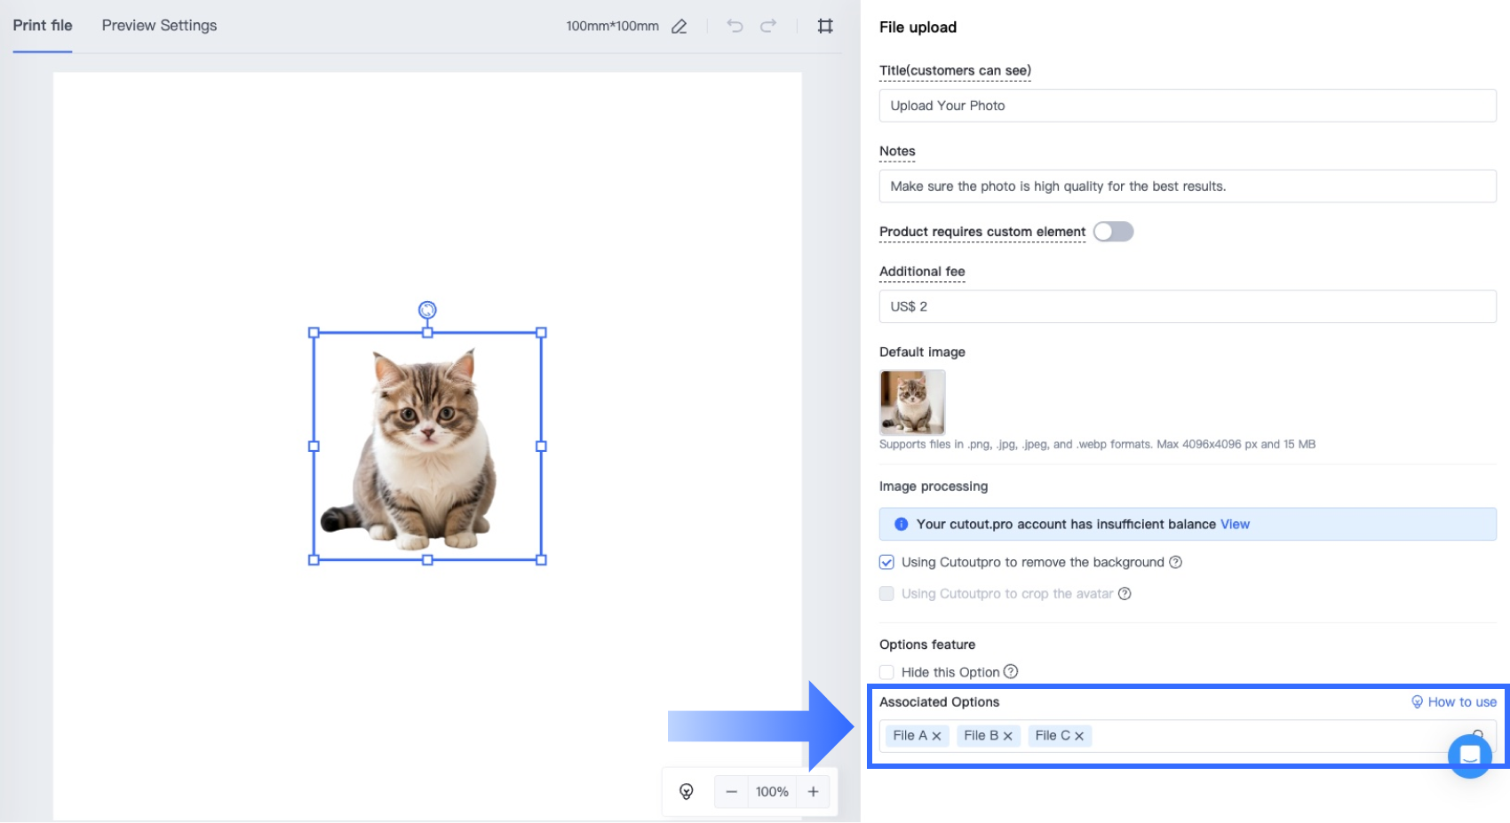Remove the File B tag
The image size is (1510, 823).
[1007, 736]
